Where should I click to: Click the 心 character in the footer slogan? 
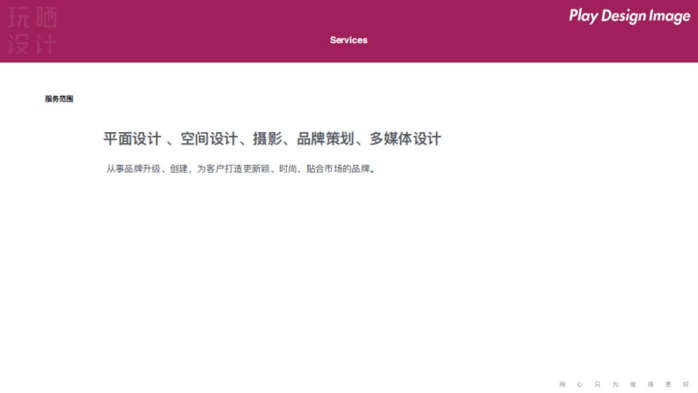click(x=580, y=384)
